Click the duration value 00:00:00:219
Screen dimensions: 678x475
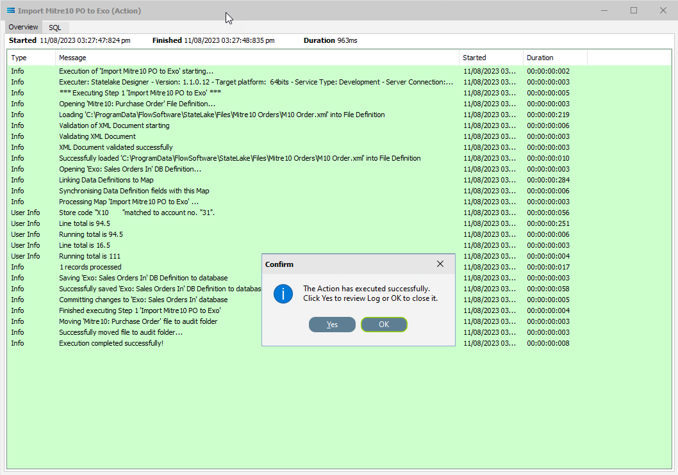(549, 115)
